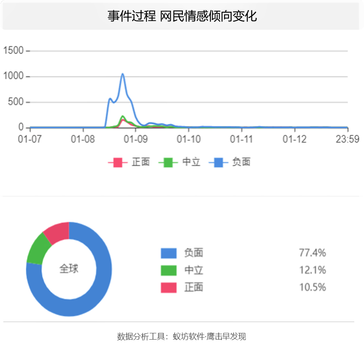Click the 全球 label in donut center
Viewport: 364px width, 348px height.
pos(69,269)
